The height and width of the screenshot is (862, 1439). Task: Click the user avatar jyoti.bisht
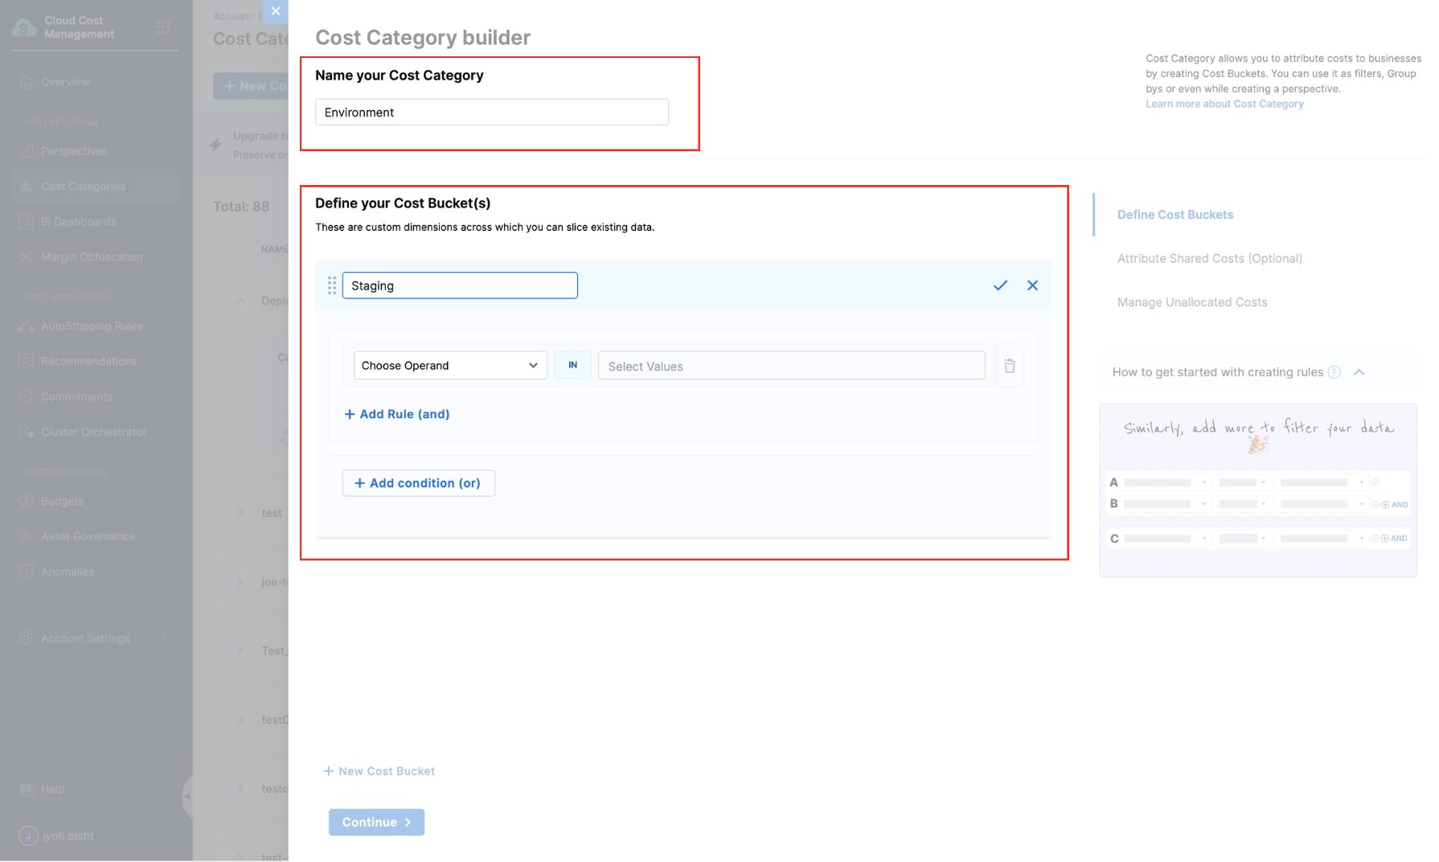28,835
